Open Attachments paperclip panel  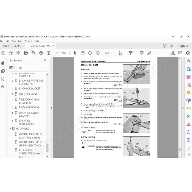(3, 87)
